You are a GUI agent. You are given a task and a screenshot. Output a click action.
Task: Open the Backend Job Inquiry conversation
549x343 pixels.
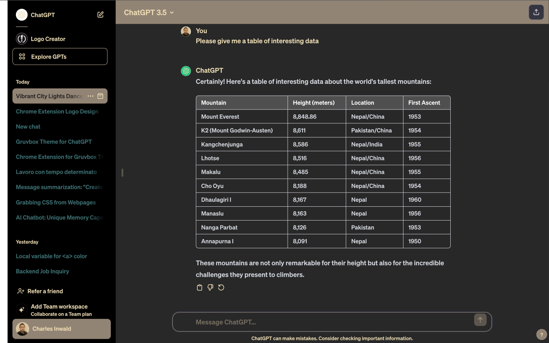tap(42, 271)
